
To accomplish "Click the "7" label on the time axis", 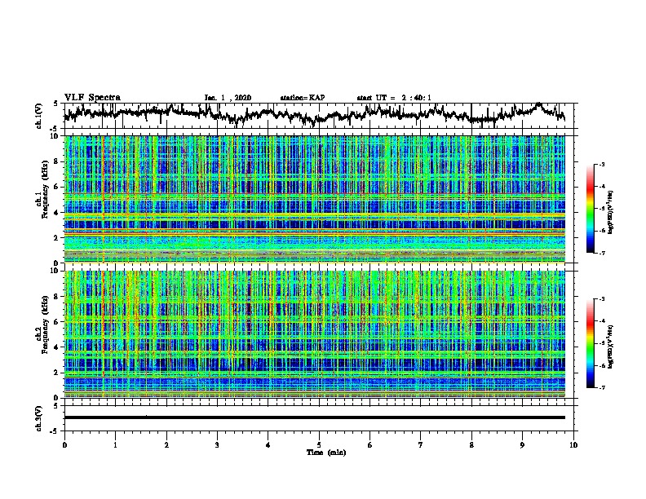I will tap(421, 444).
